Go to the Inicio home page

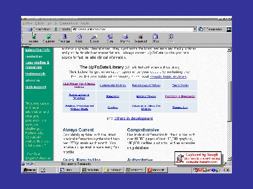tap(79, 38)
